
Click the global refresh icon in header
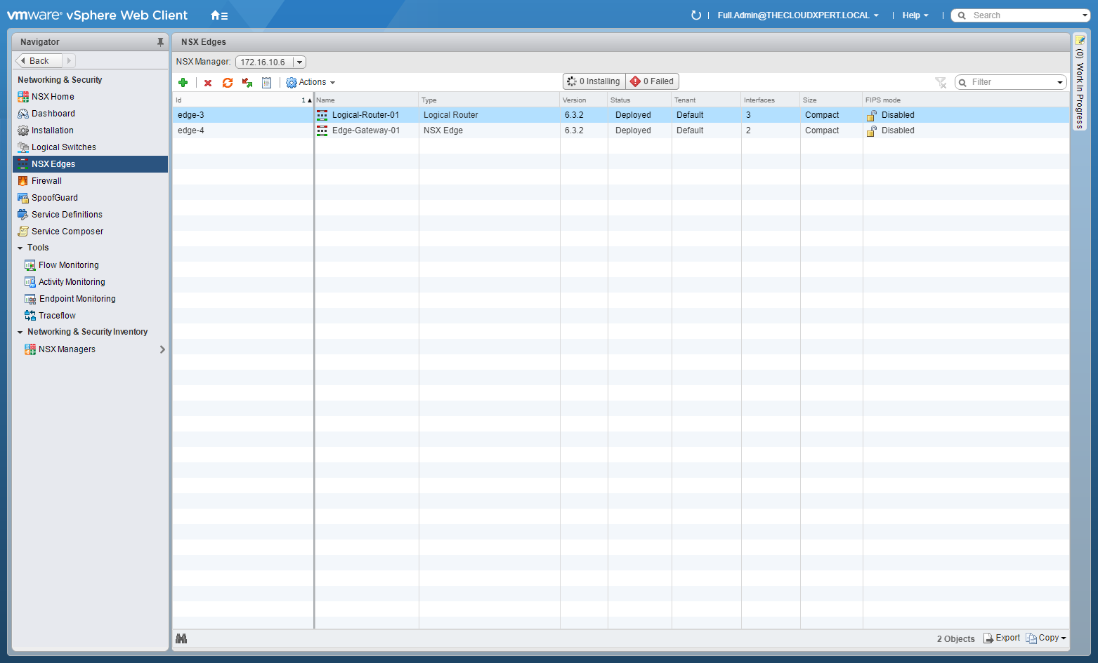pos(695,15)
